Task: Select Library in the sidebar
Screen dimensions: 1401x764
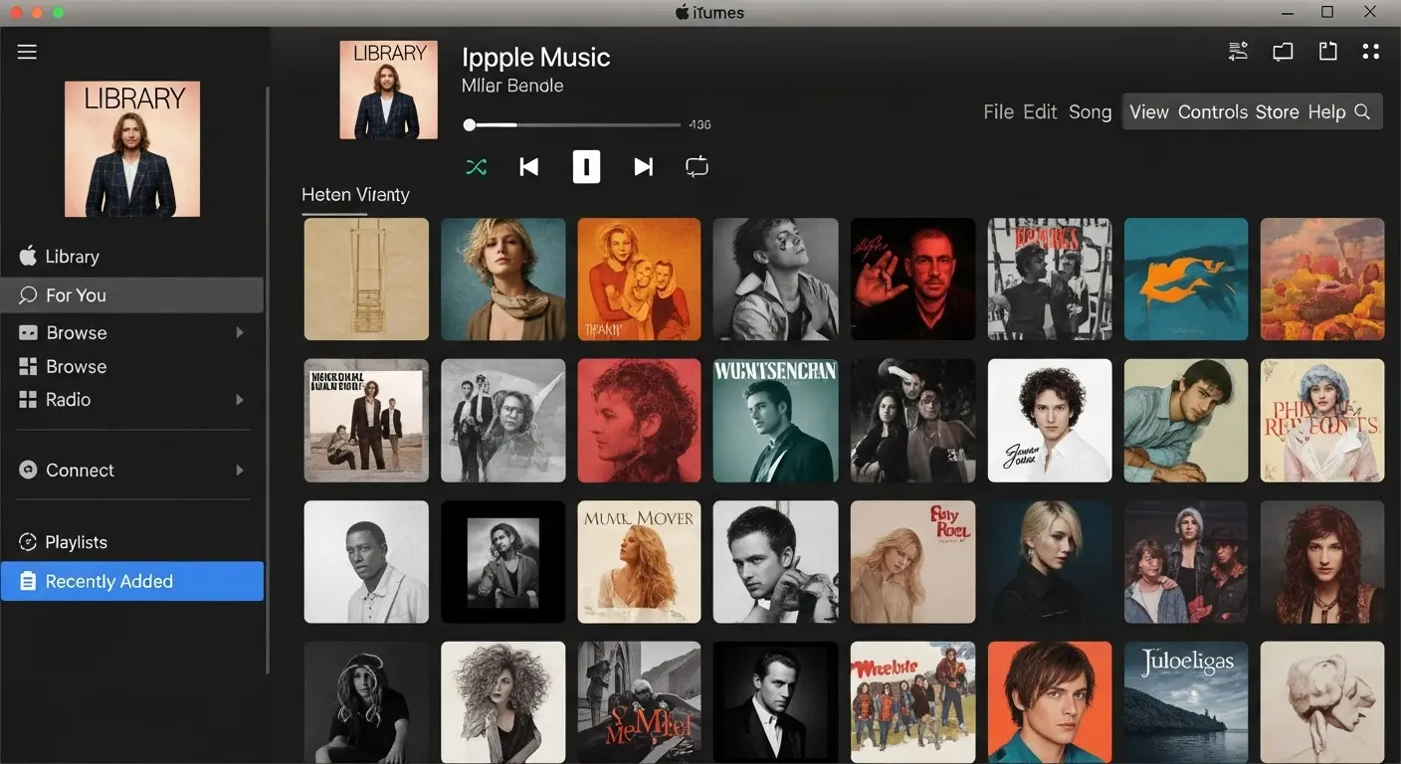Action: pos(132,257)
